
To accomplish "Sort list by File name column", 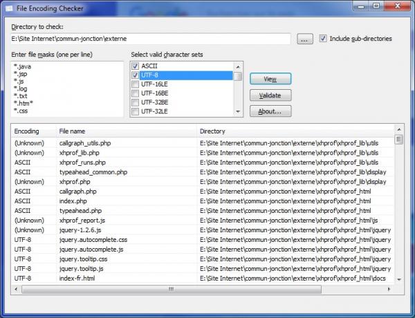I will (x=124, y=131).
